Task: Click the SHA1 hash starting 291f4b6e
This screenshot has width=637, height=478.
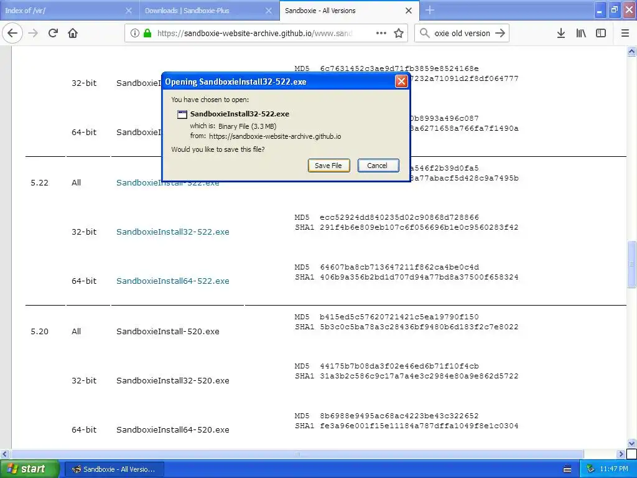Action: click(x=419, y=227)
